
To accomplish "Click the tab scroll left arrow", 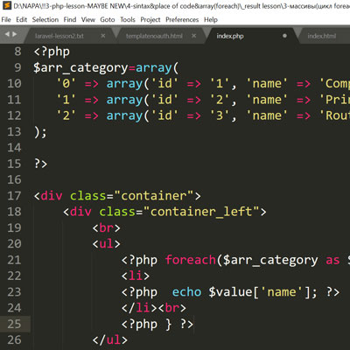I will click(7, 34).
